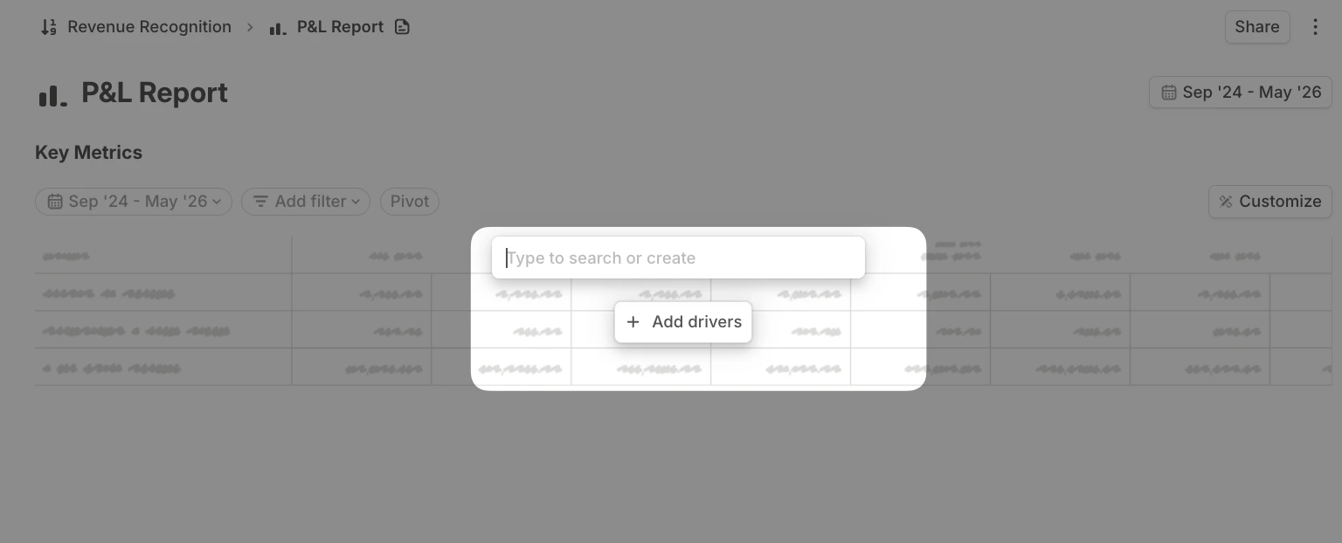Click the plus icon in Add drivers

(x=633, y=321)
